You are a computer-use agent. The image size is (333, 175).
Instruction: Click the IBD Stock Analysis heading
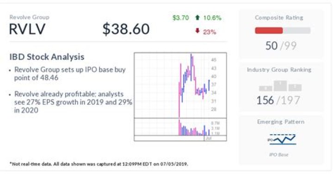coord(47,57)
